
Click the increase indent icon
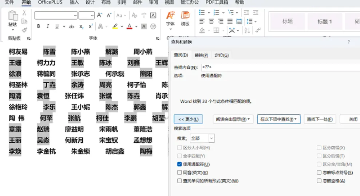tap(256, 12)
